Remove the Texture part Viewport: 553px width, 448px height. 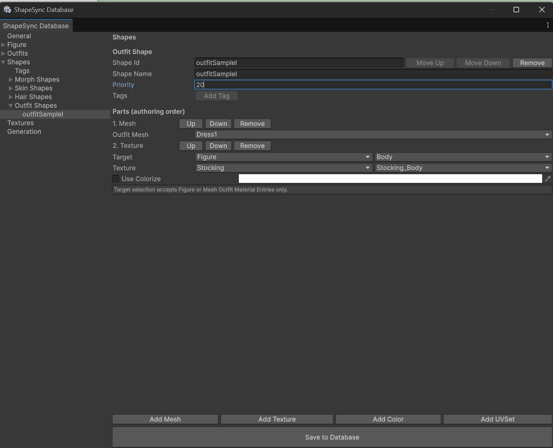(x=252, y=146)
